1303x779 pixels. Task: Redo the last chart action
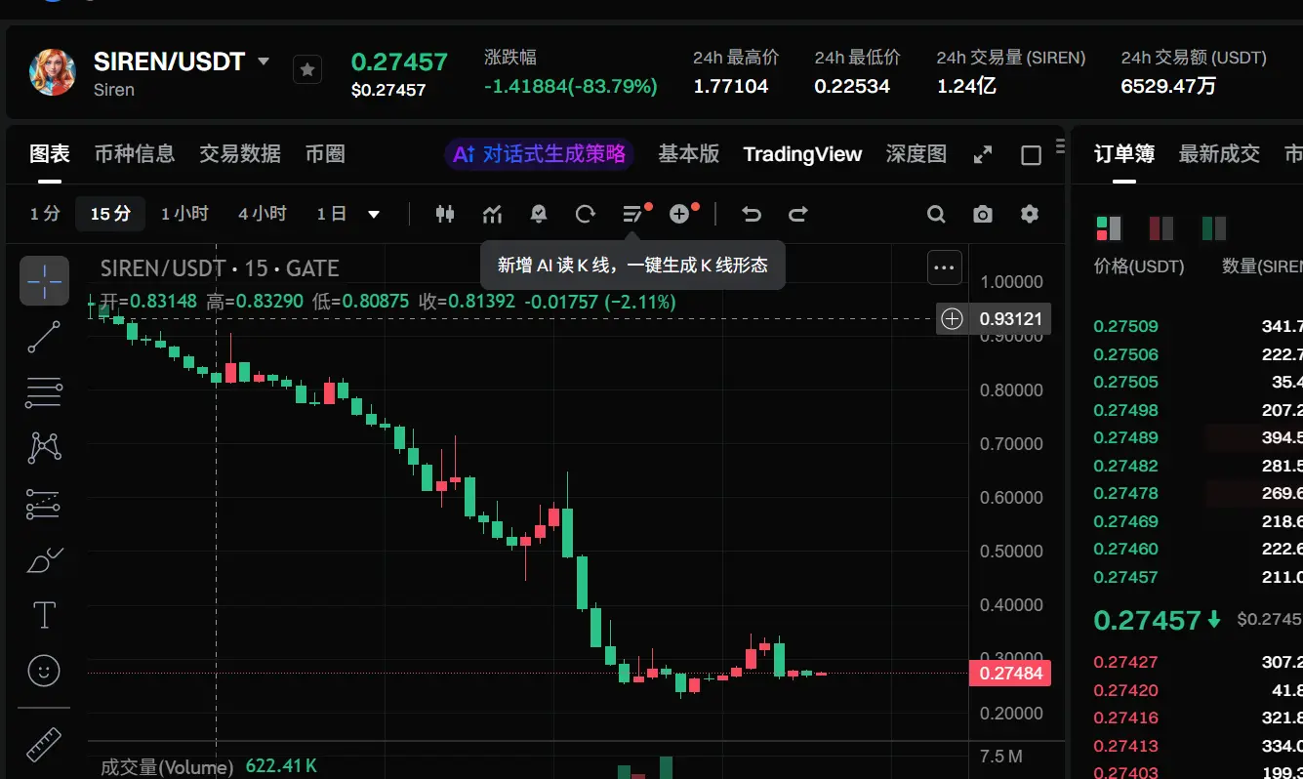coord(797,214)
